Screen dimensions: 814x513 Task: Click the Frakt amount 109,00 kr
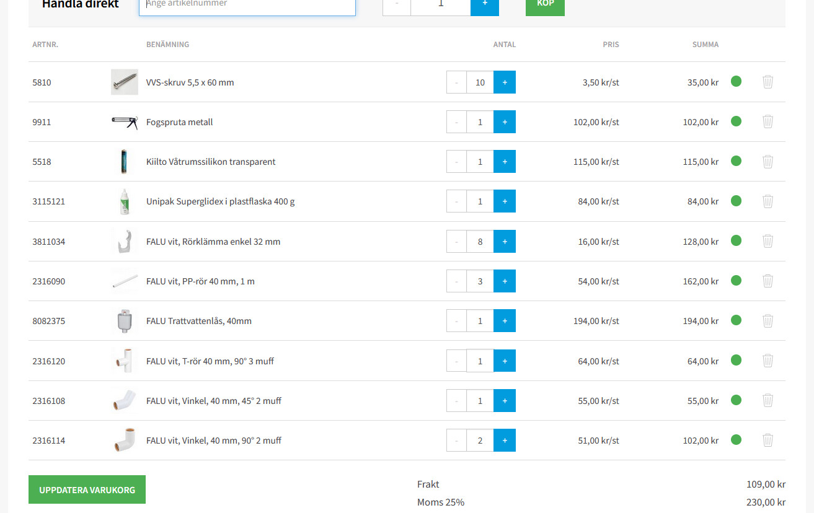pos(766,484)
